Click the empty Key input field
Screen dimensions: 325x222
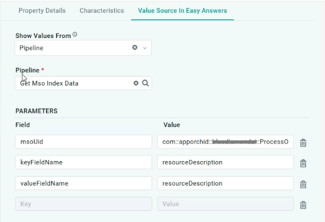pyautogui.click(x=83, y=204)
